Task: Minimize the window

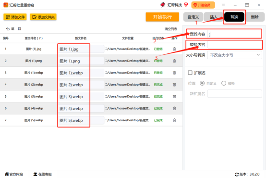Action: click(235, 5)
